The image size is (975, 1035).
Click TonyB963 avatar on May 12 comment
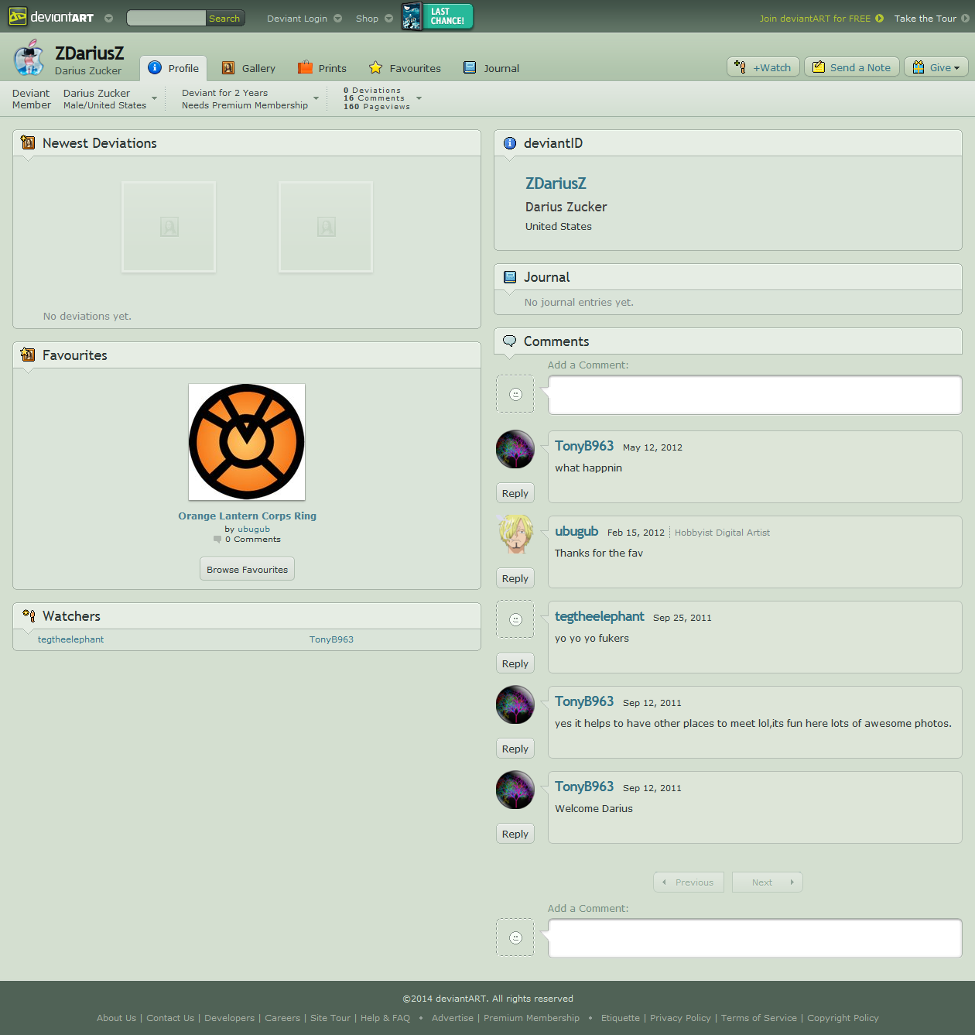515,449
